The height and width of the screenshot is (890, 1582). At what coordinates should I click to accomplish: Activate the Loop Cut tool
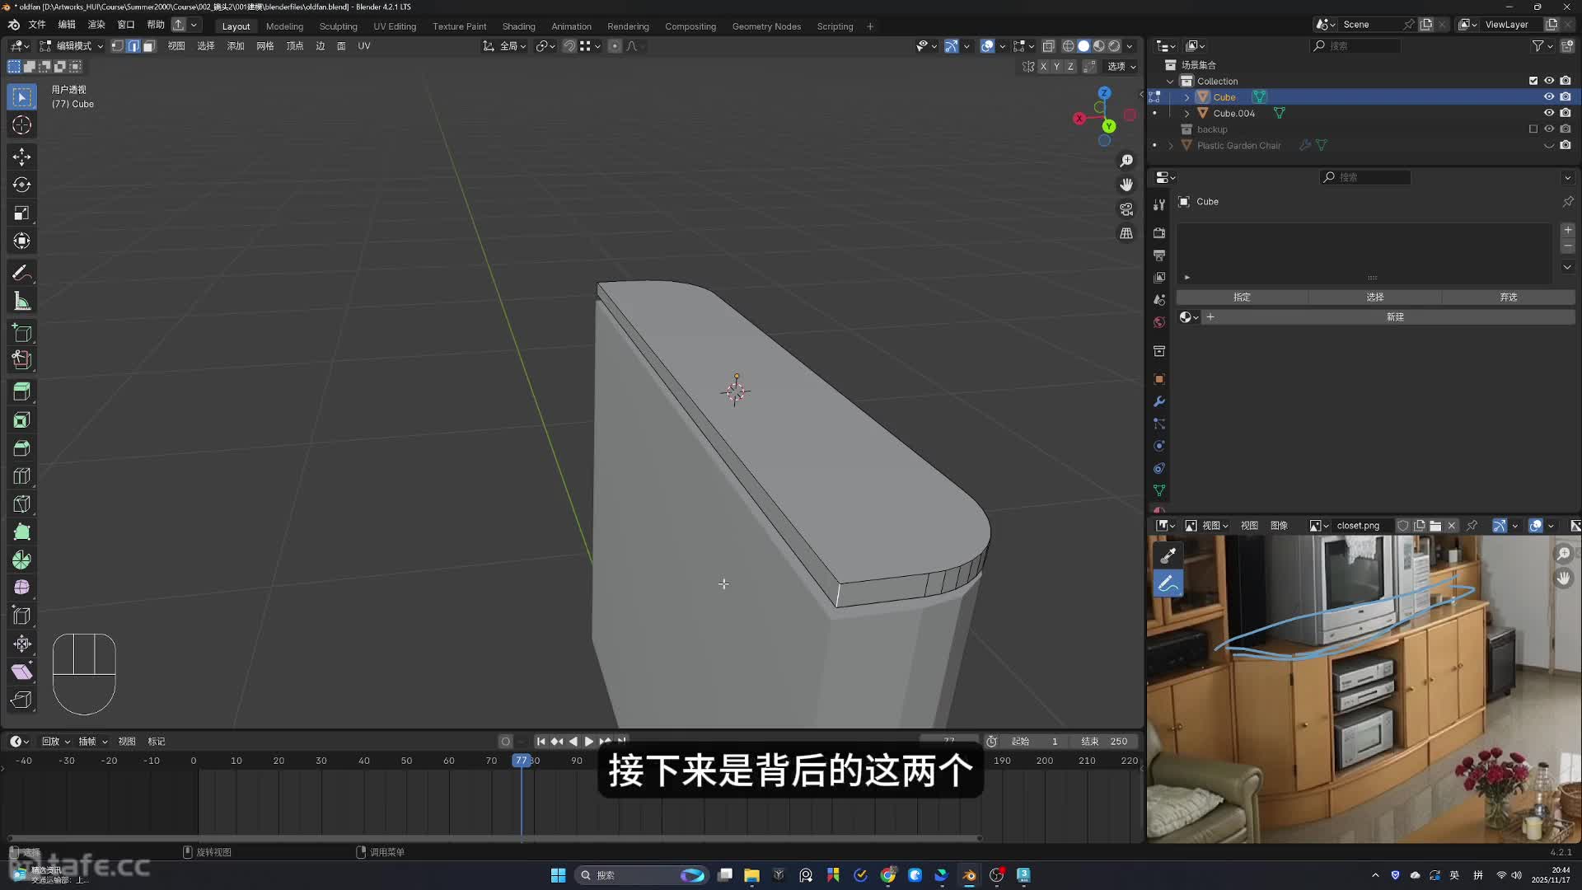click(22, 476)
